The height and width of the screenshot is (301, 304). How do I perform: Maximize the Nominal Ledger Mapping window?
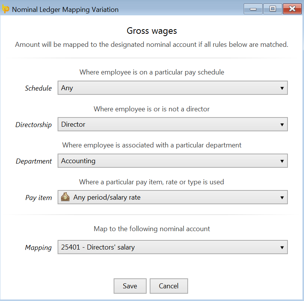click(x=273, y=9)
